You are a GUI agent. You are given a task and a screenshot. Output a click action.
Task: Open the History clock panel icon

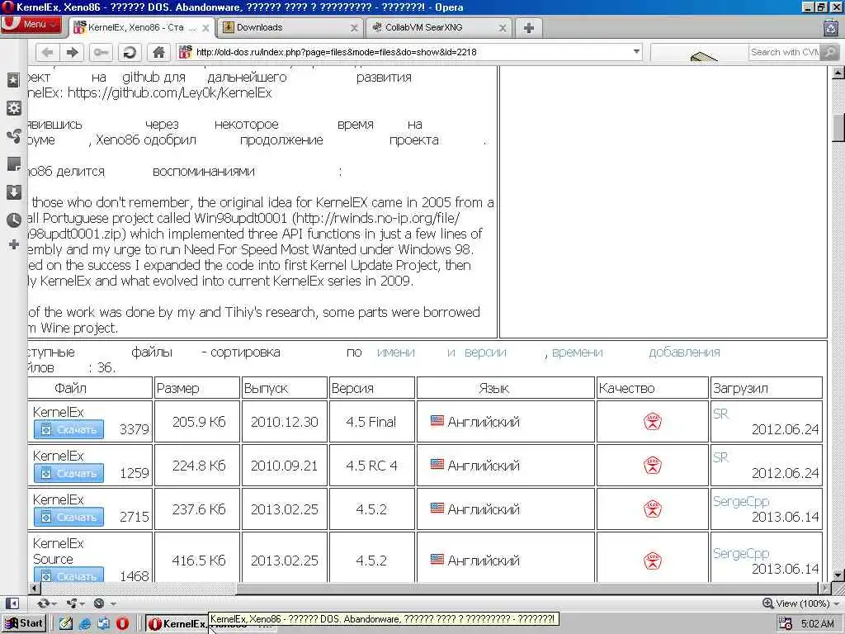pyautogui.click(x=13, y=220)
